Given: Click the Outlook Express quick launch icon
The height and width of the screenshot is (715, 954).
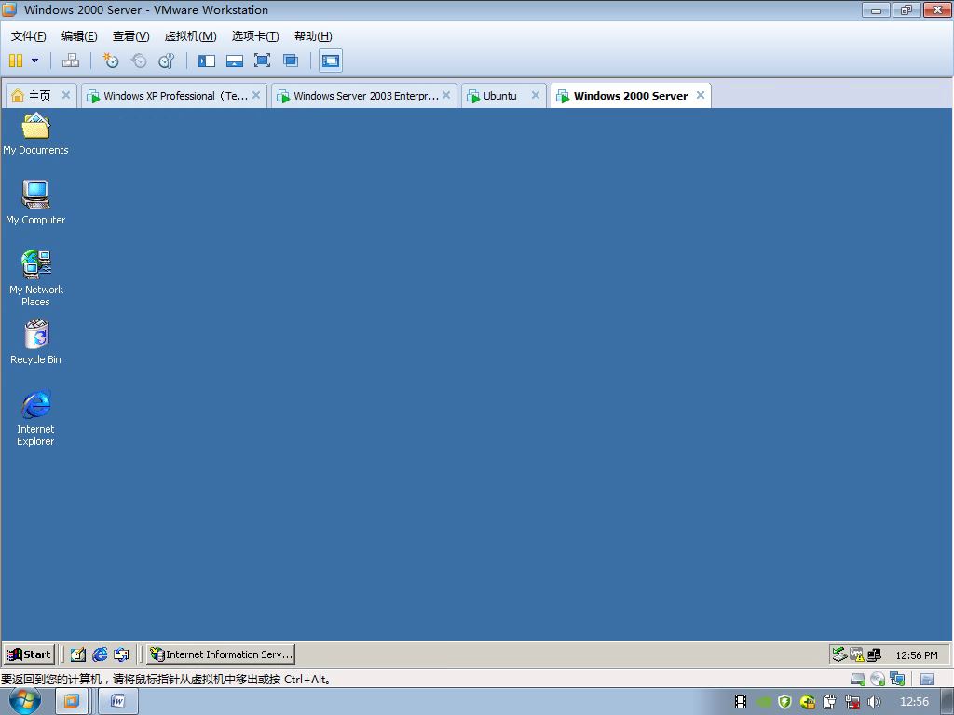Looking at the screenshot, I should coord(121,654).
